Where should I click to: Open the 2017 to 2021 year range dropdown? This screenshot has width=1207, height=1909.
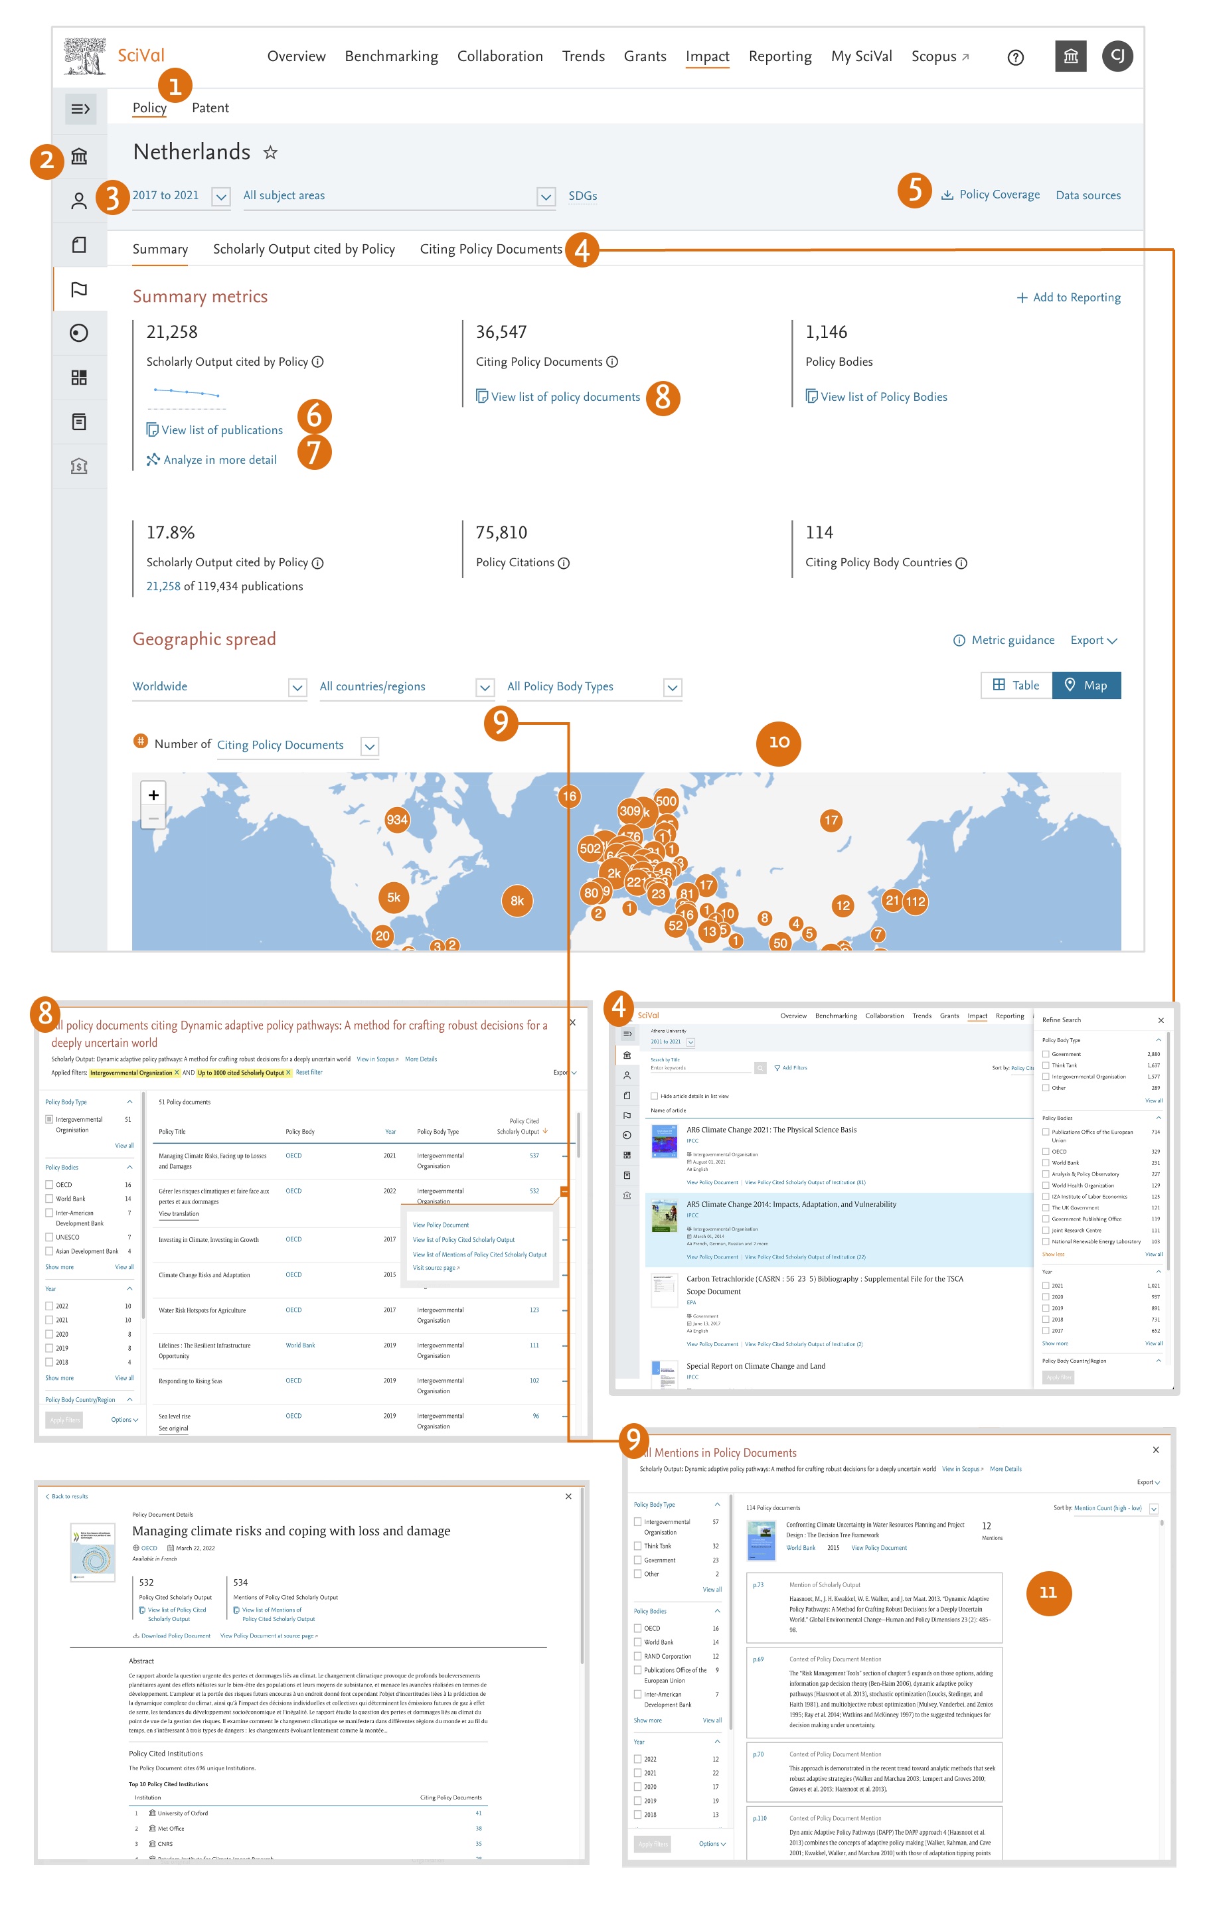[181, 196]
